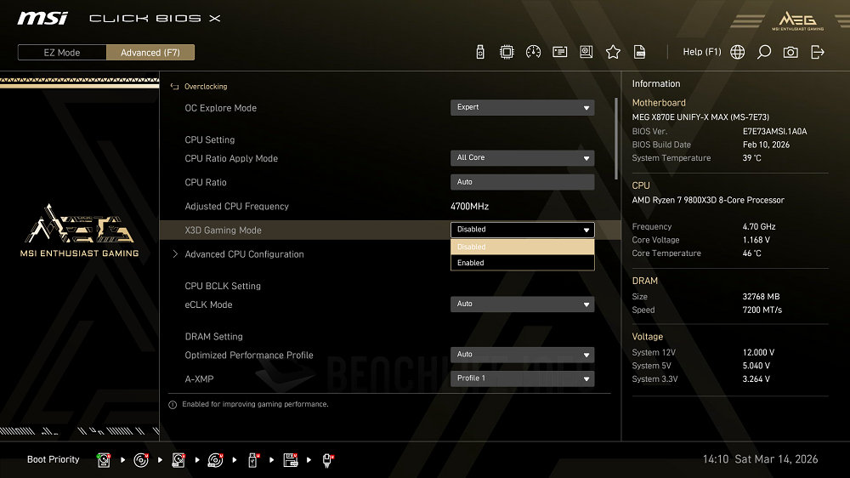Click the Core Voltage 1.168 V value
850x478 pixels.
[756, 240]
